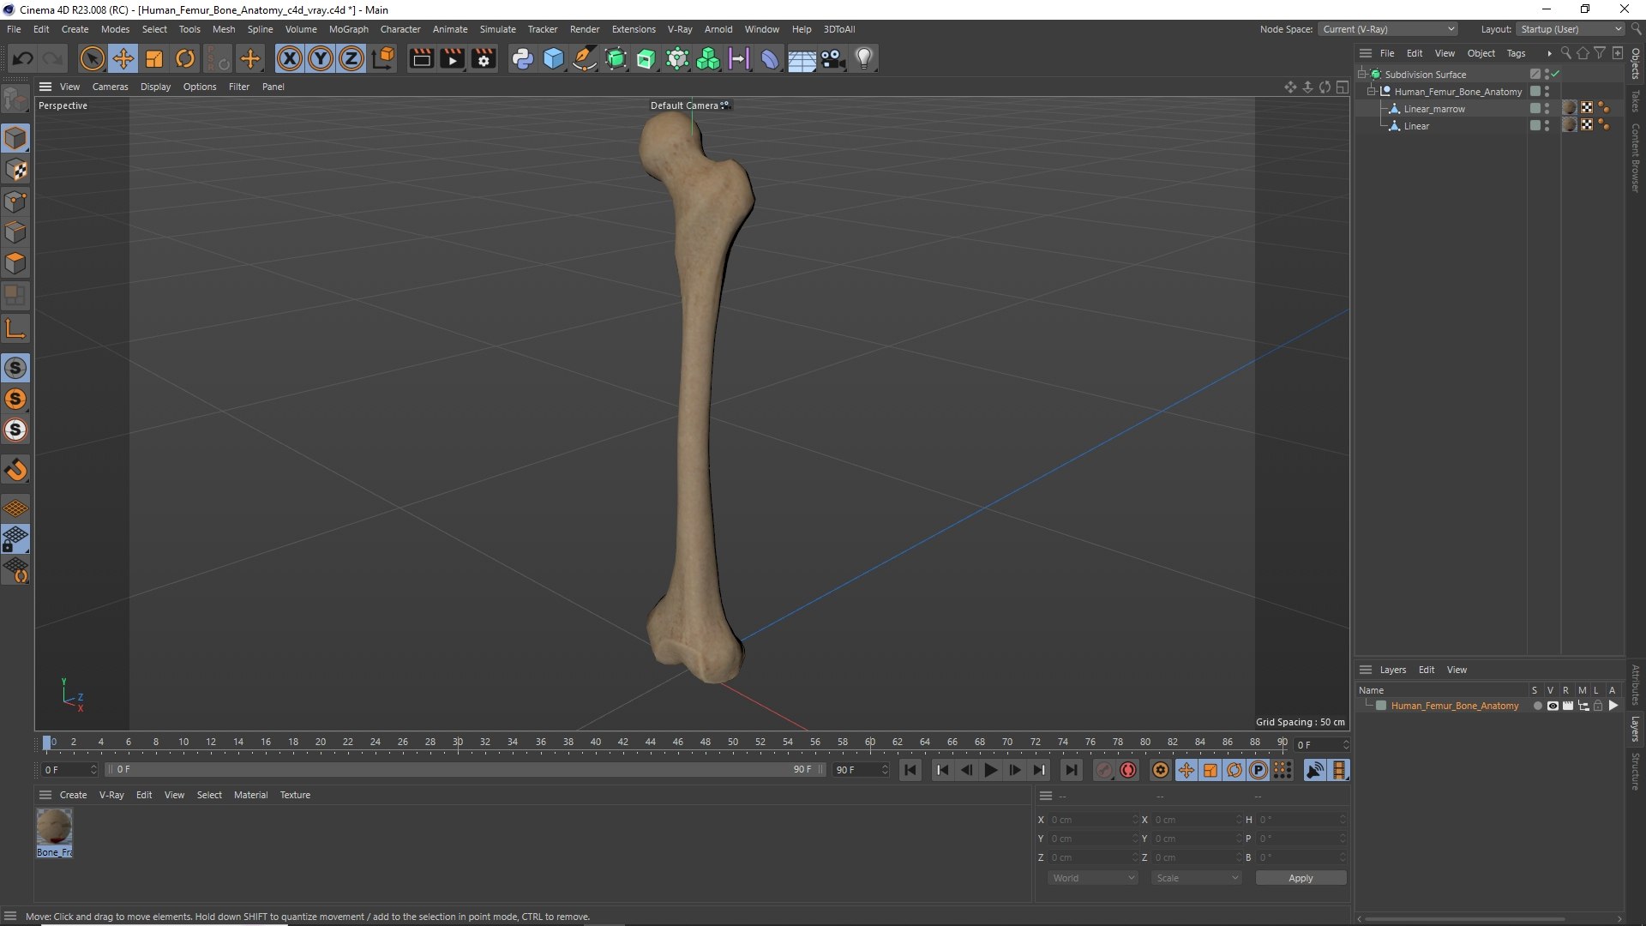Toggle Linear_marrow visibility dots
Image resolution: width=1646 pixels, height=926 pixels.
pos(1547,109)
